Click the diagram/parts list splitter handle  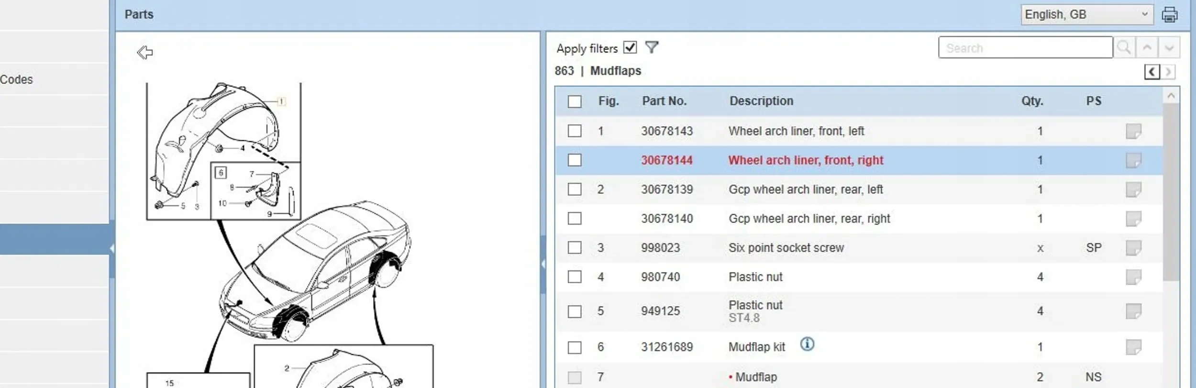tap(543, 264)
